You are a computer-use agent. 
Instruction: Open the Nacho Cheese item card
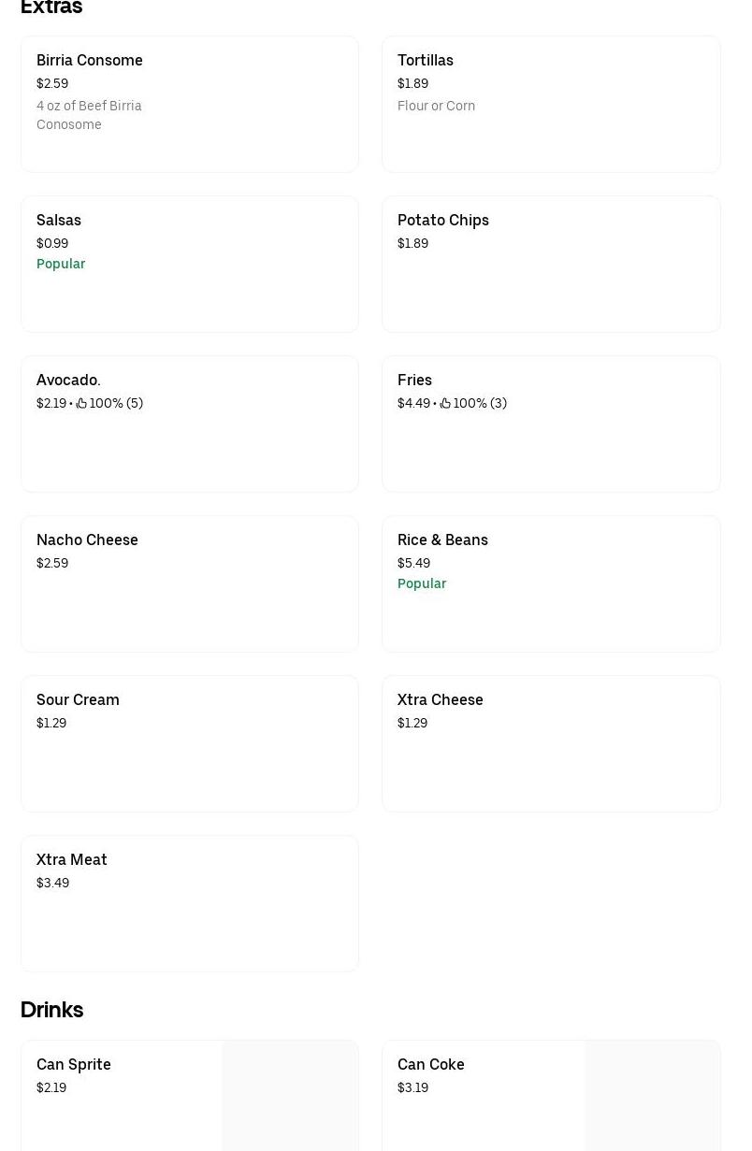[189, 583]
